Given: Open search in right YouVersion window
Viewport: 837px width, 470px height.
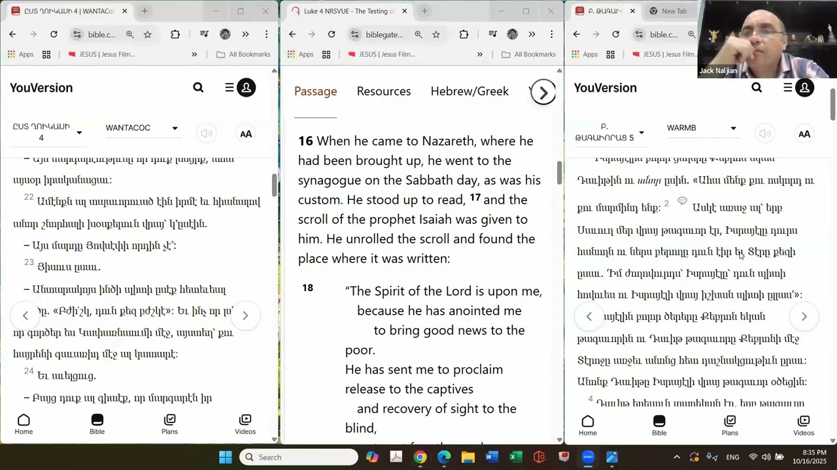Looking at the screenshot, I should click(757, 87).
